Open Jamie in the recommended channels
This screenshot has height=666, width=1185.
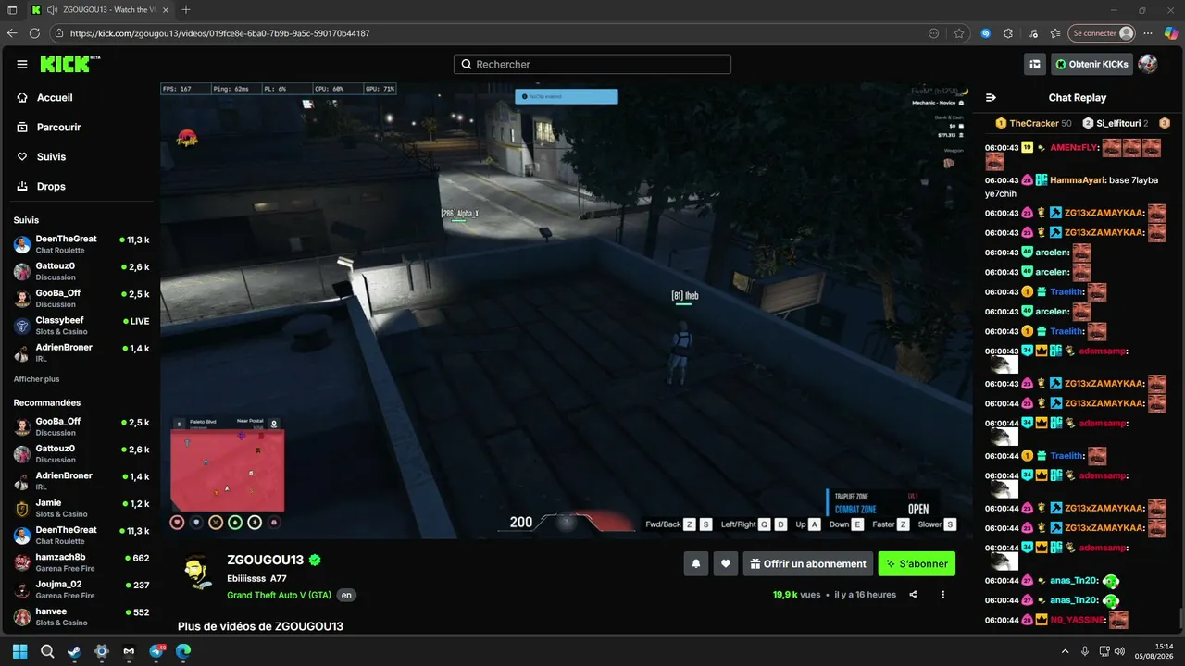pos(81,508)
